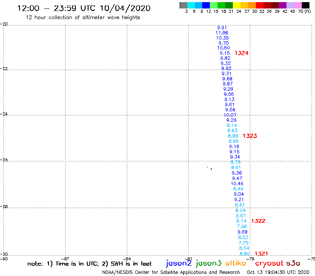
Task: Click the wave height value 8.63
Action: 232,130
